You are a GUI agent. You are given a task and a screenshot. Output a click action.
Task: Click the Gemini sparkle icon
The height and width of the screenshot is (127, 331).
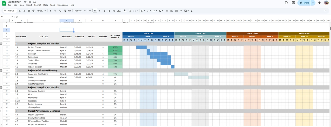pos(319,3)
